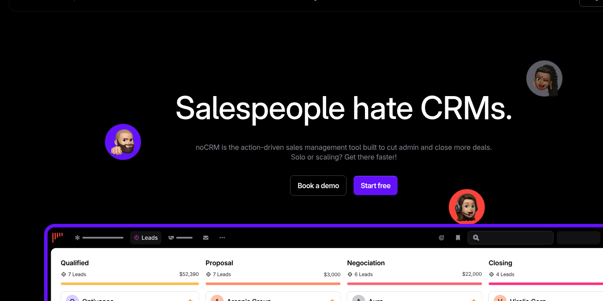Click the 7 Leads count under Qualified
Viewport: 603px width, 301px height.
pyautogui.click(x=74, y=274)
